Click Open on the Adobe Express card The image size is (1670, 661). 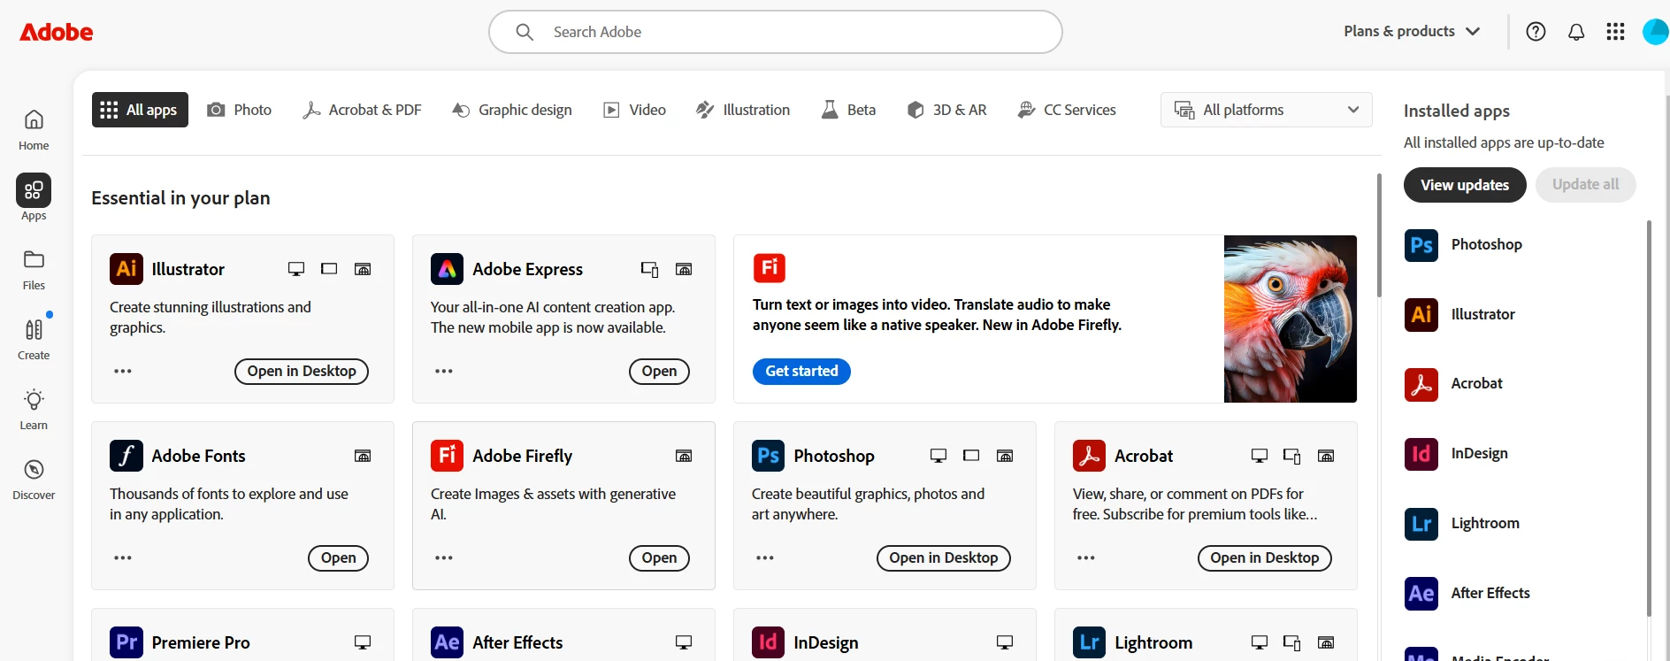(659, 372)
